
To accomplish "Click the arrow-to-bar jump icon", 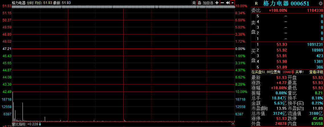I will [x=228, y=3].
